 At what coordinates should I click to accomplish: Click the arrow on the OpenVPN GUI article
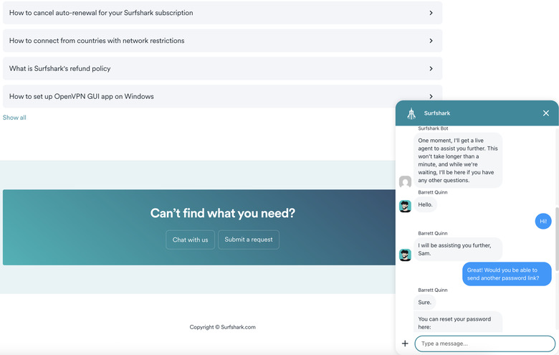[x=431, y=96]
